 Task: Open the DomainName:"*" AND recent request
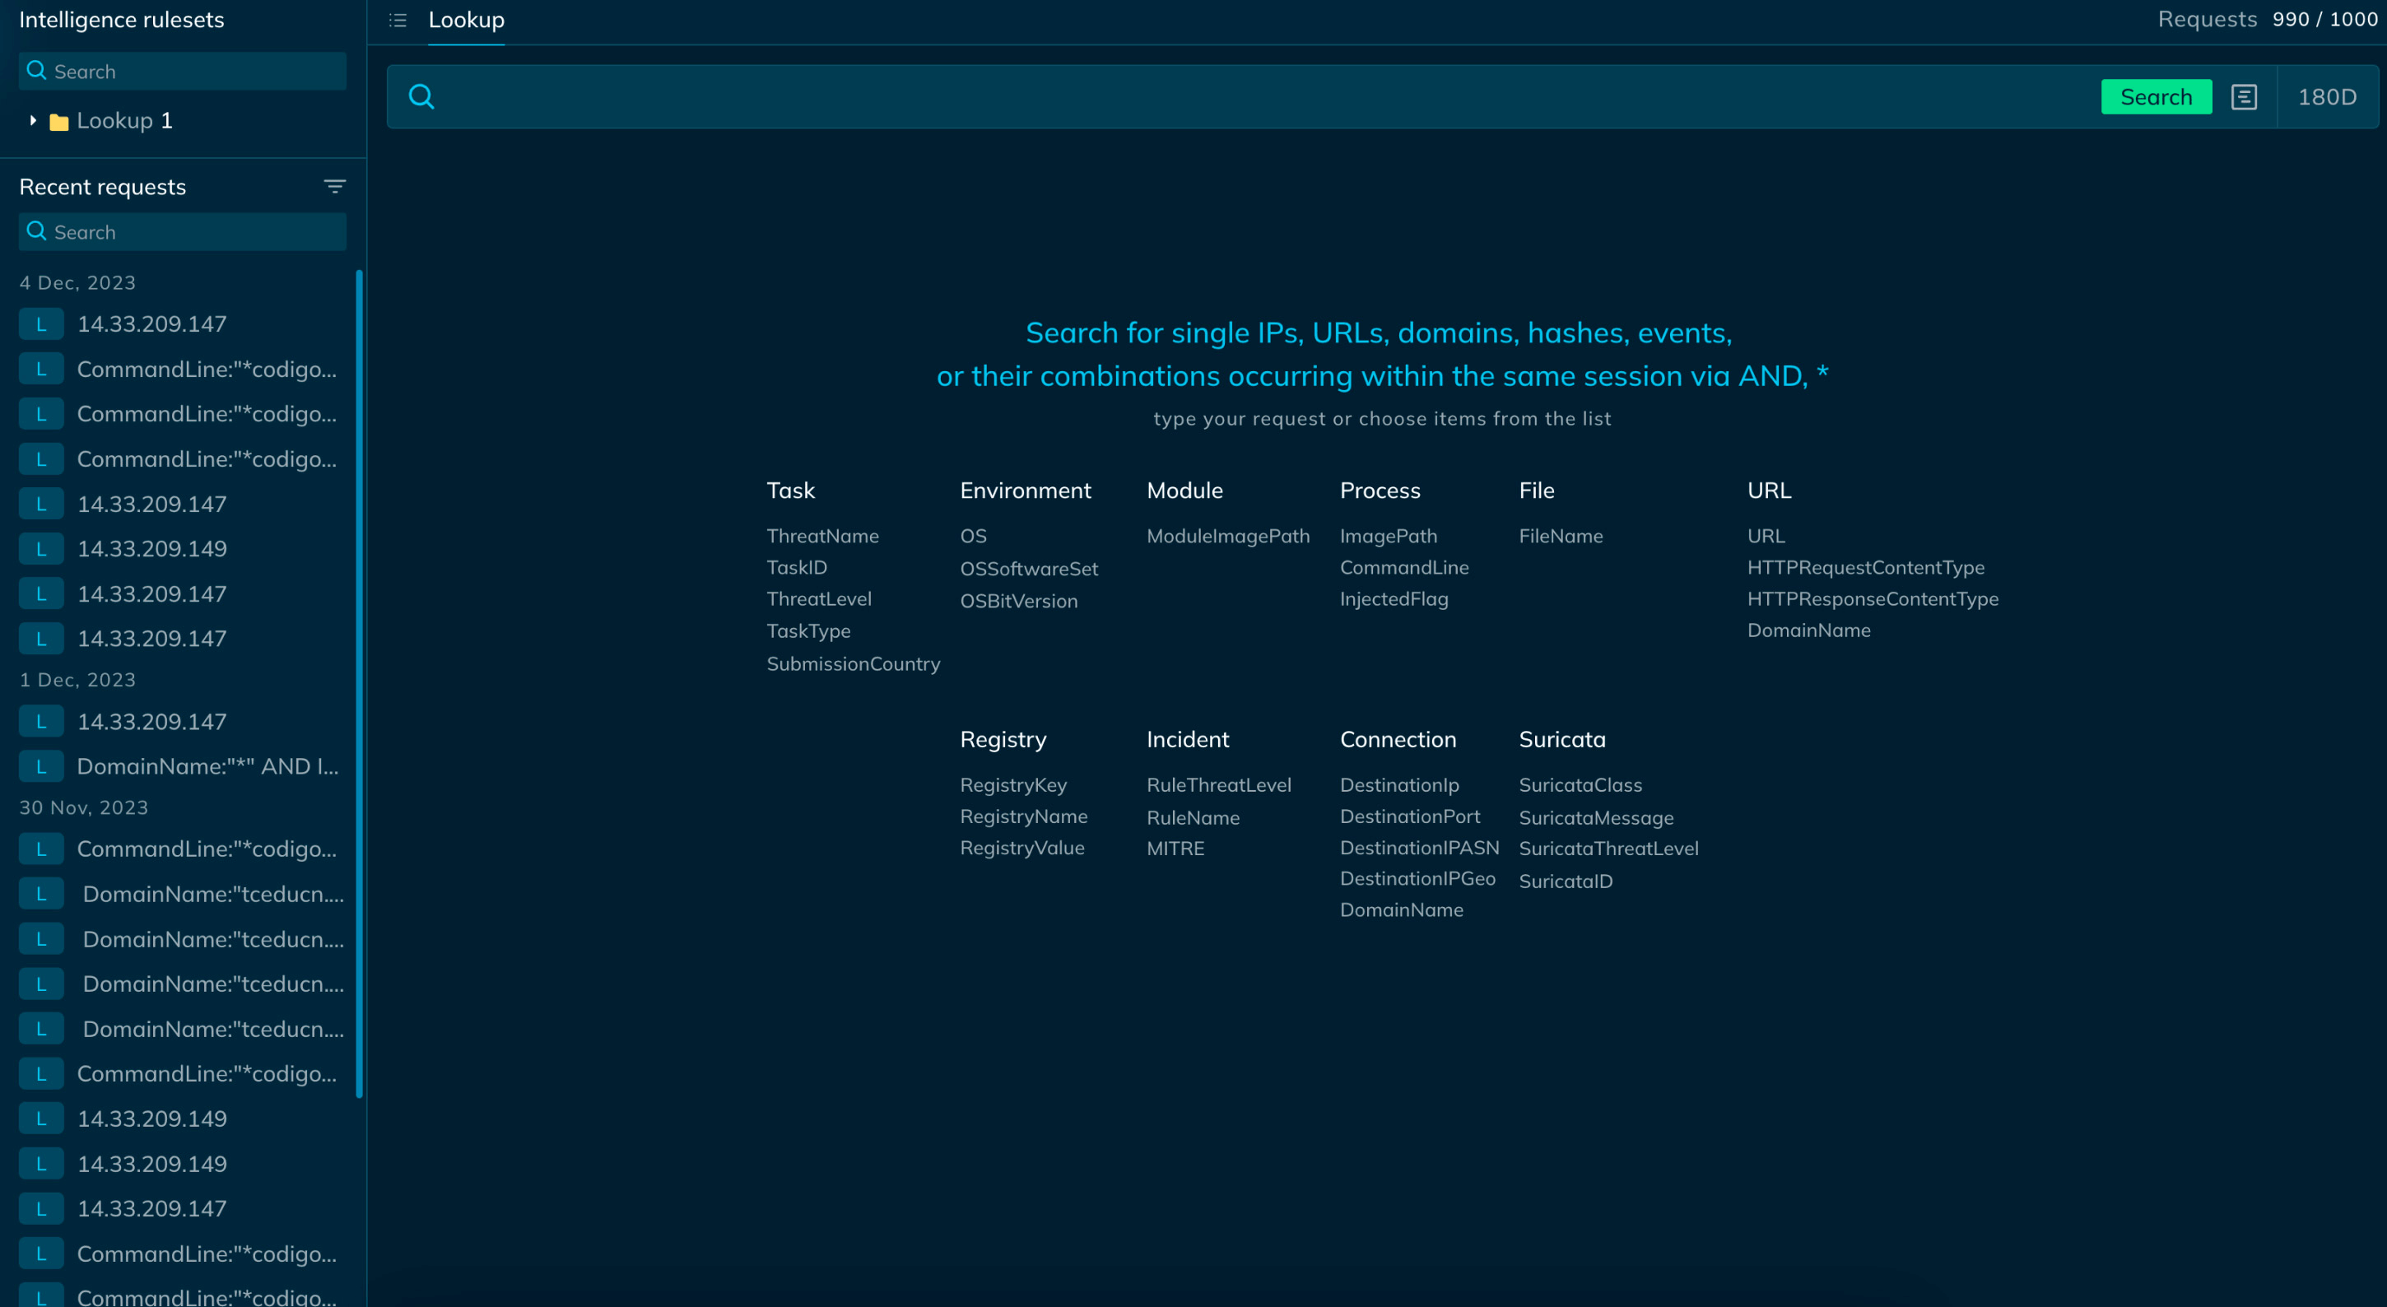(x=207, y=767)
